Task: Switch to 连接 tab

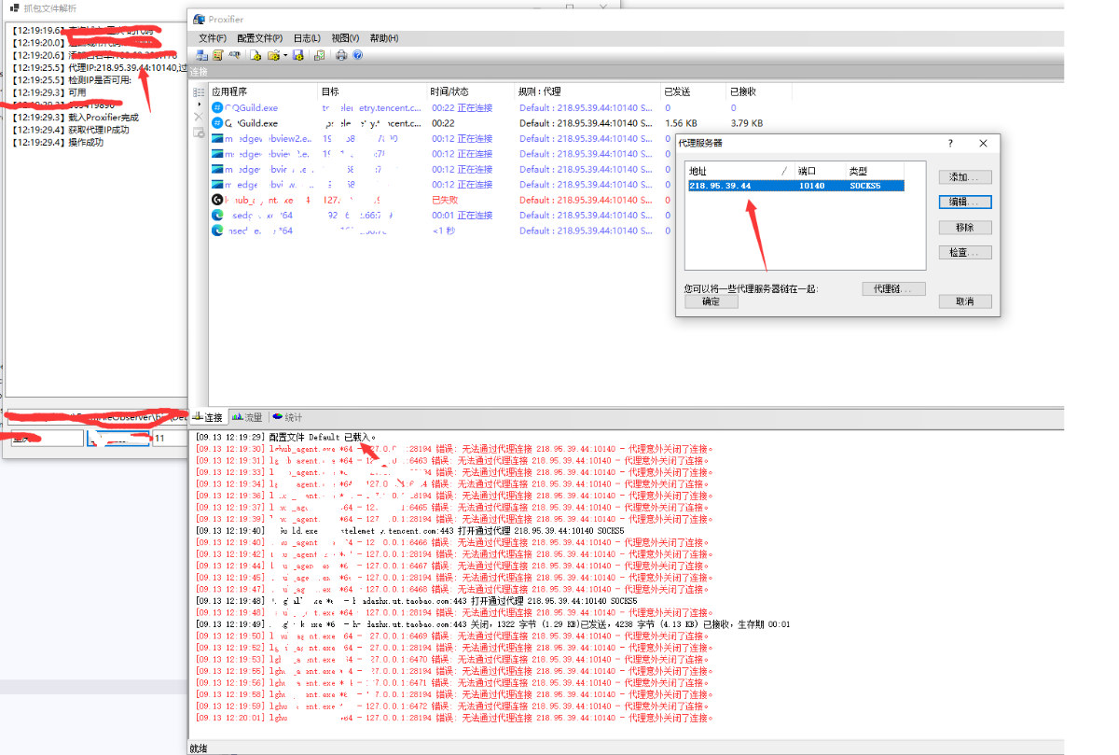Action: [x=208, y=417]
